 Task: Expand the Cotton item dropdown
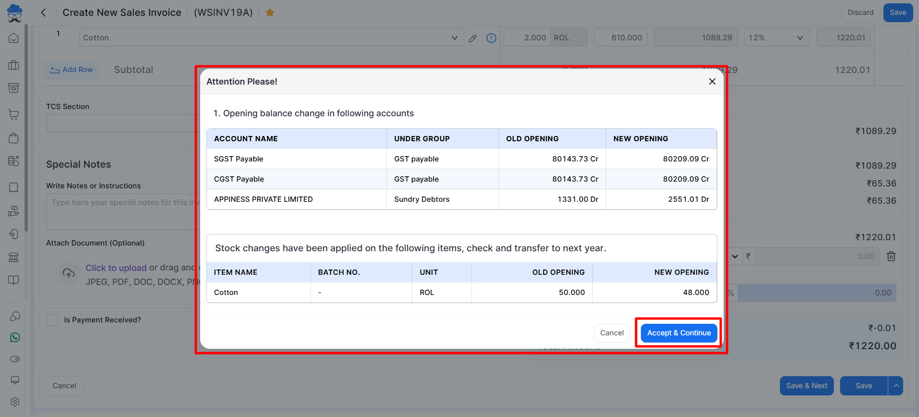coord(454,38)
